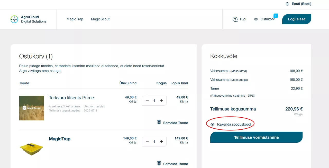Viewport: 329px width, 168px height.
Task: Decrease quantity of MagicTrap
Action: click(x=147, y=142)
